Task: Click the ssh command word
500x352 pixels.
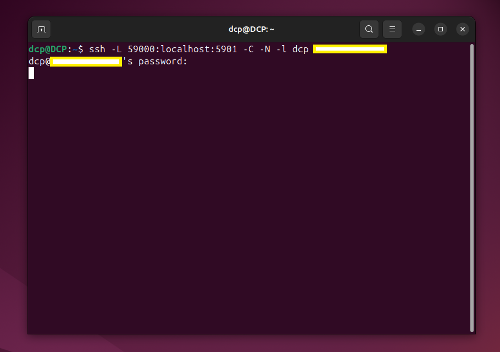Action: coord(97,50)
